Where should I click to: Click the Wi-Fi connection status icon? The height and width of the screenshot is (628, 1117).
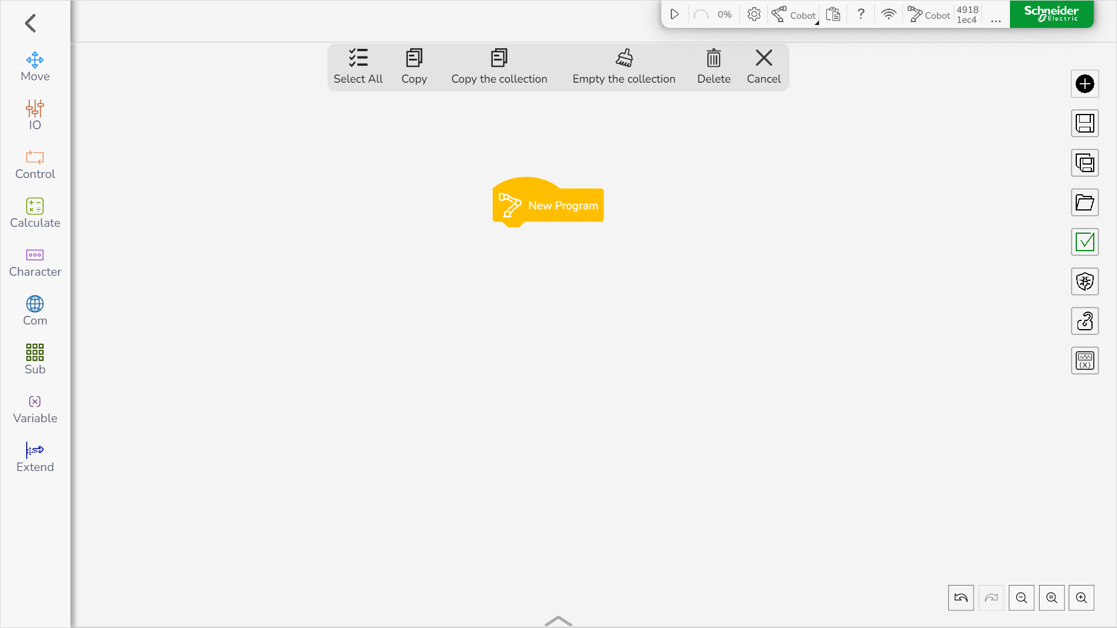tap(888, 14)
